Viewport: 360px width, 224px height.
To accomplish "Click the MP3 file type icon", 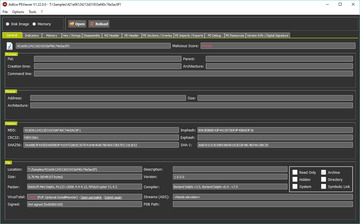I will tap(10, 46).
